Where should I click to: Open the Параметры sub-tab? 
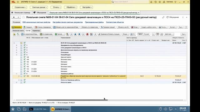36,30
